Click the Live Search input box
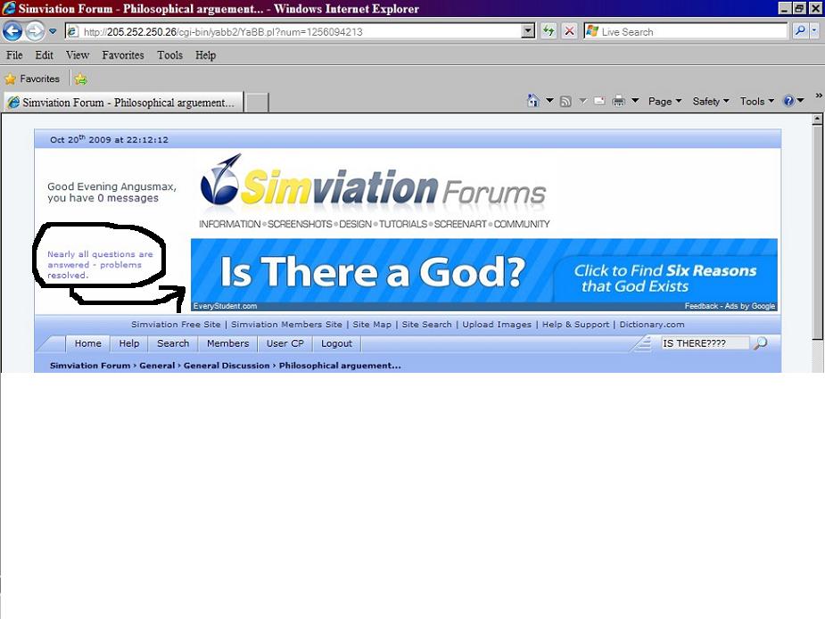 (685, 31)
